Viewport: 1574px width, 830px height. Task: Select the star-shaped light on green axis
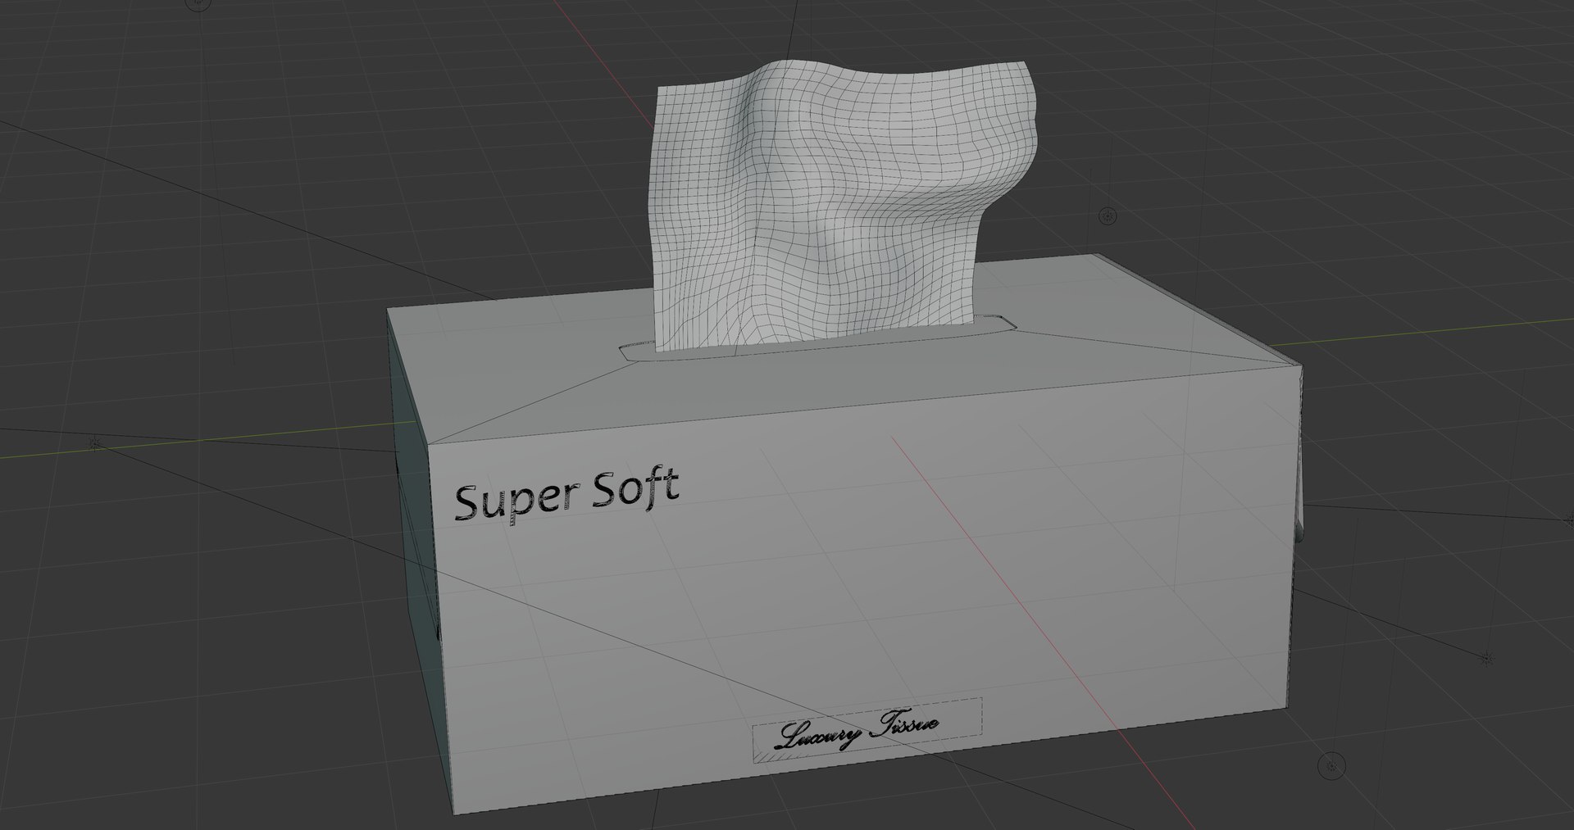[93, 443]
